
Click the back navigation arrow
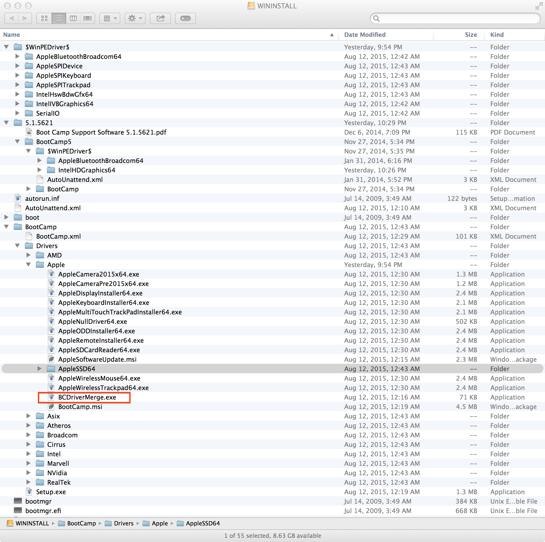(12, 18)
